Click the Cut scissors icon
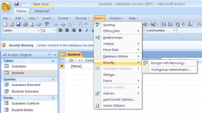 [x=56, y=24]
